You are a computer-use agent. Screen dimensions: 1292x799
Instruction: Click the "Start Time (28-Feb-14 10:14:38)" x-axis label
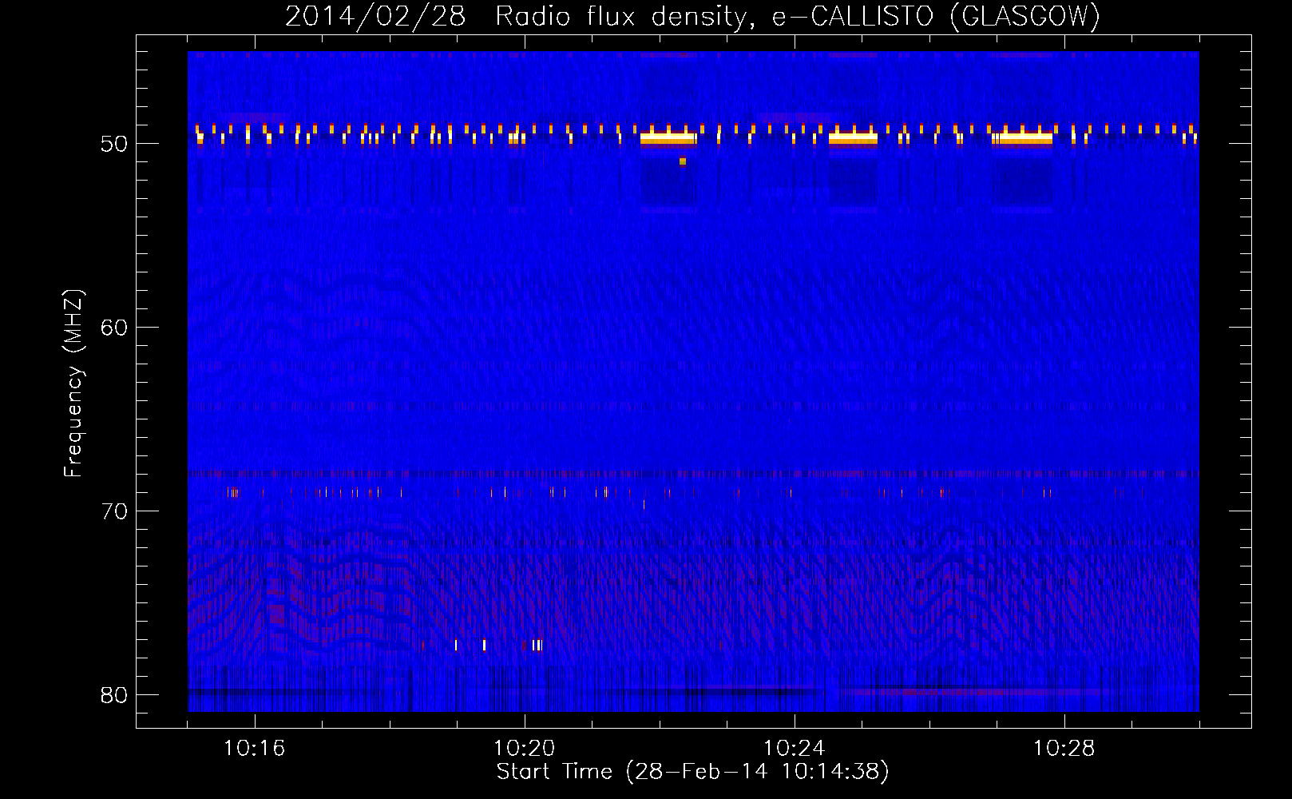pos(692,772)
